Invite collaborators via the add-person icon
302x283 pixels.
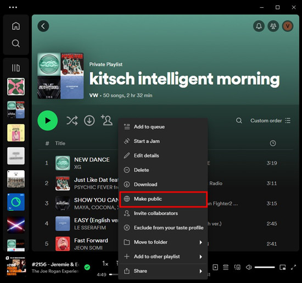[x=107, y=120]
